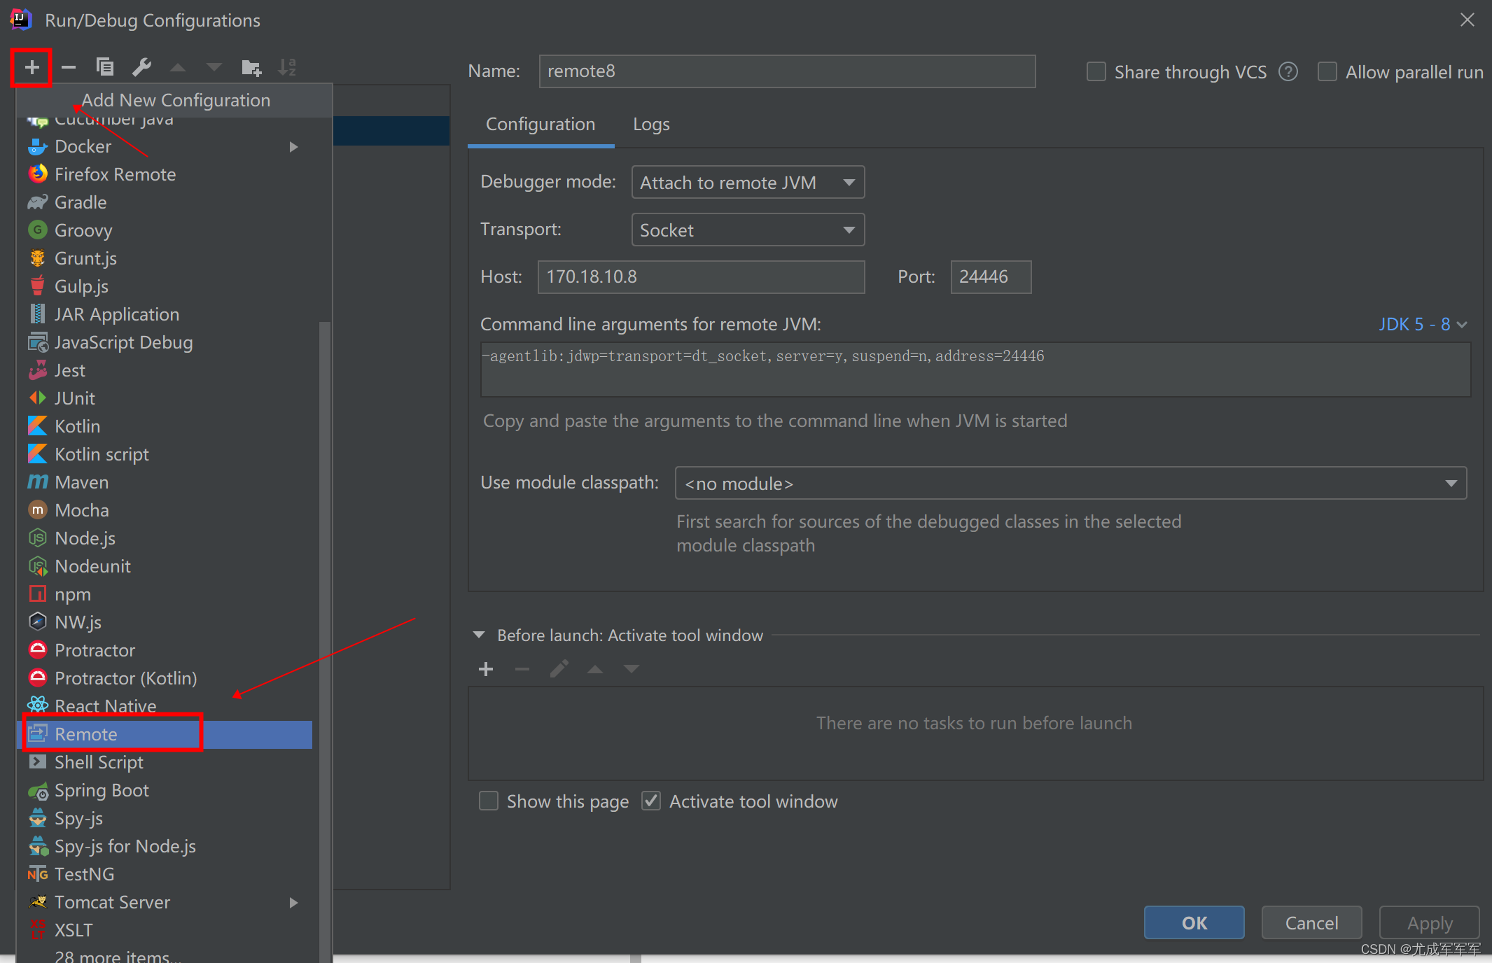Image resolution: width=1492 pixels, height=963 pixels.
Task: Click the Create New Folder icon
Action: (x=251, y=68)
